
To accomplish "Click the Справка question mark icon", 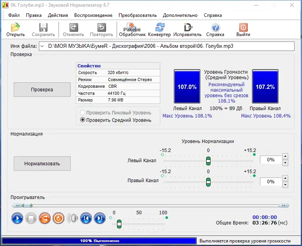I will [215, 27].
